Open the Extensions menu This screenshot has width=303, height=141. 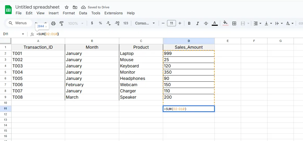click(x=113, y=13)
